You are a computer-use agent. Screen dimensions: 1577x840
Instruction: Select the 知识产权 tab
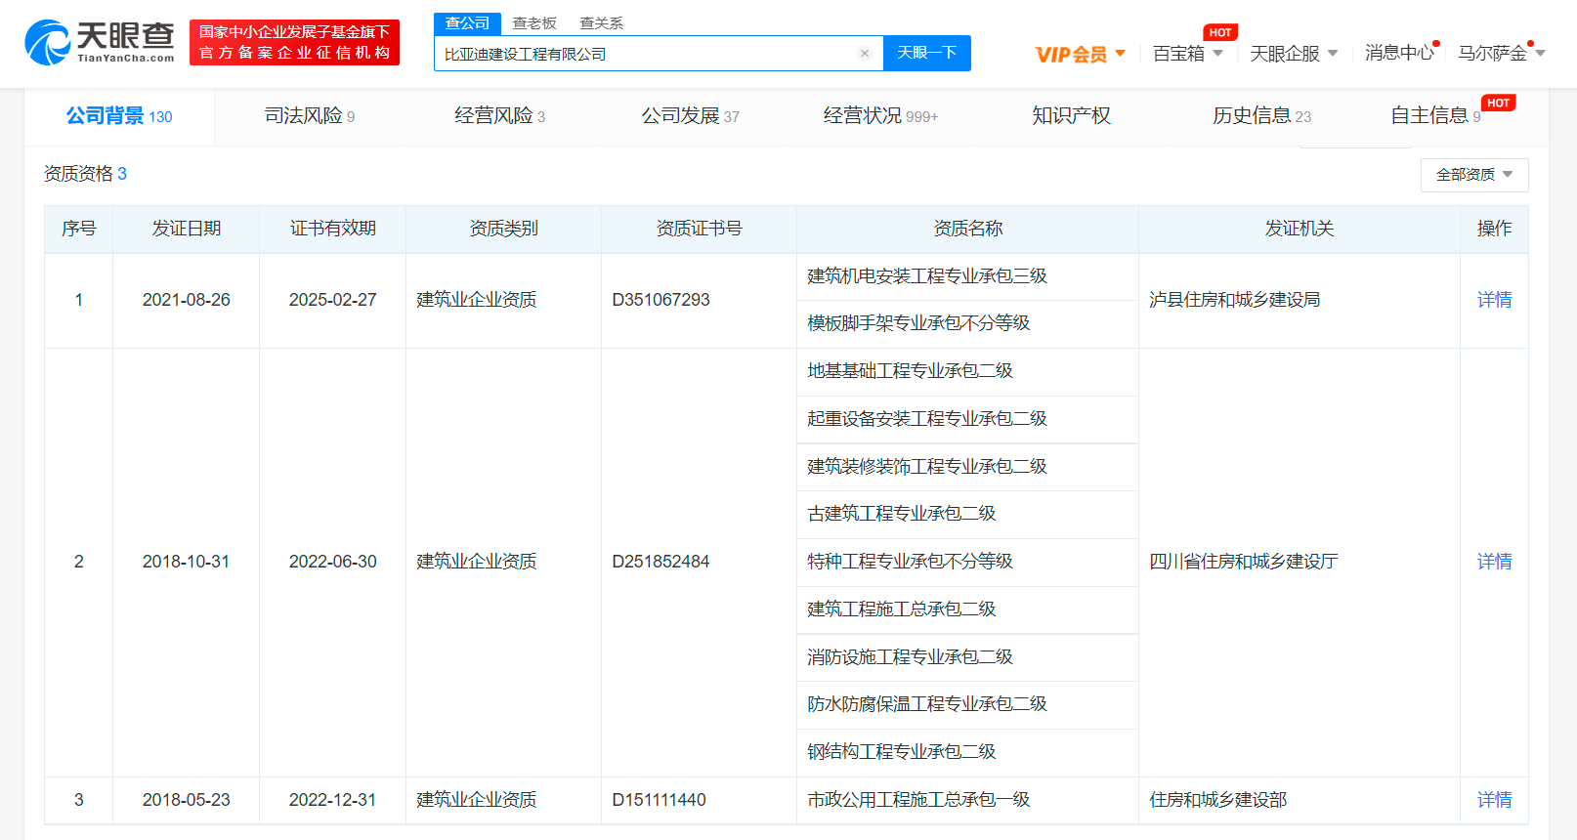(1071, 116)
